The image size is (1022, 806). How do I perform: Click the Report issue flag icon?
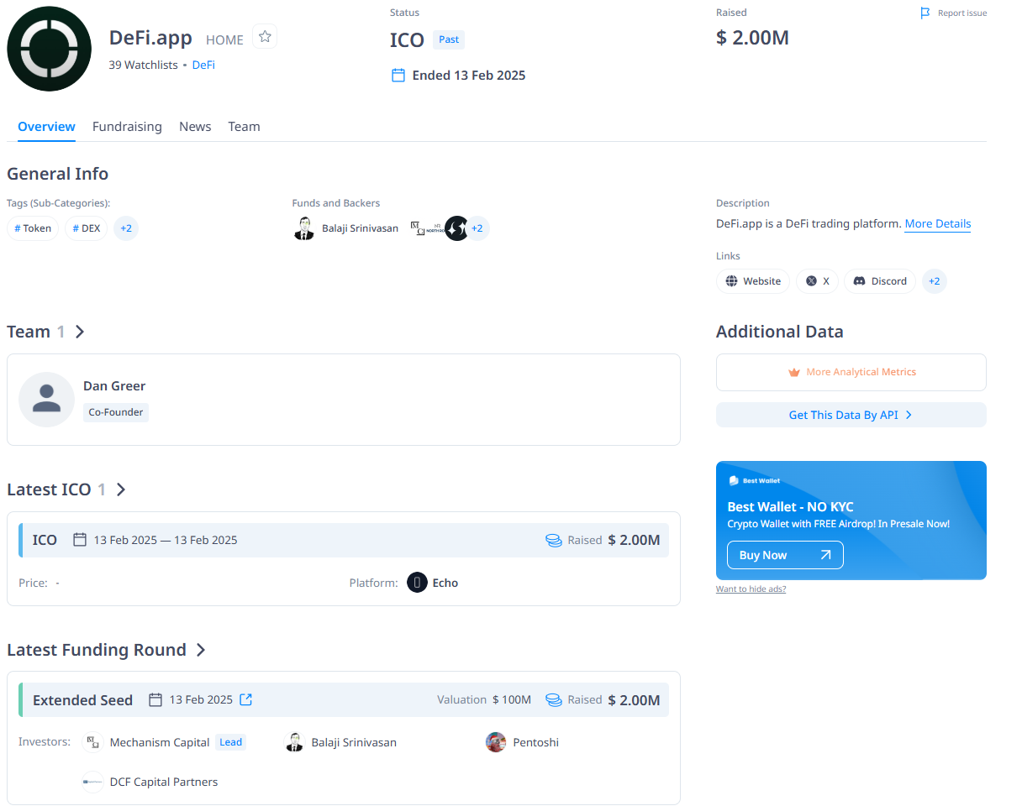(x=925, y=13)
